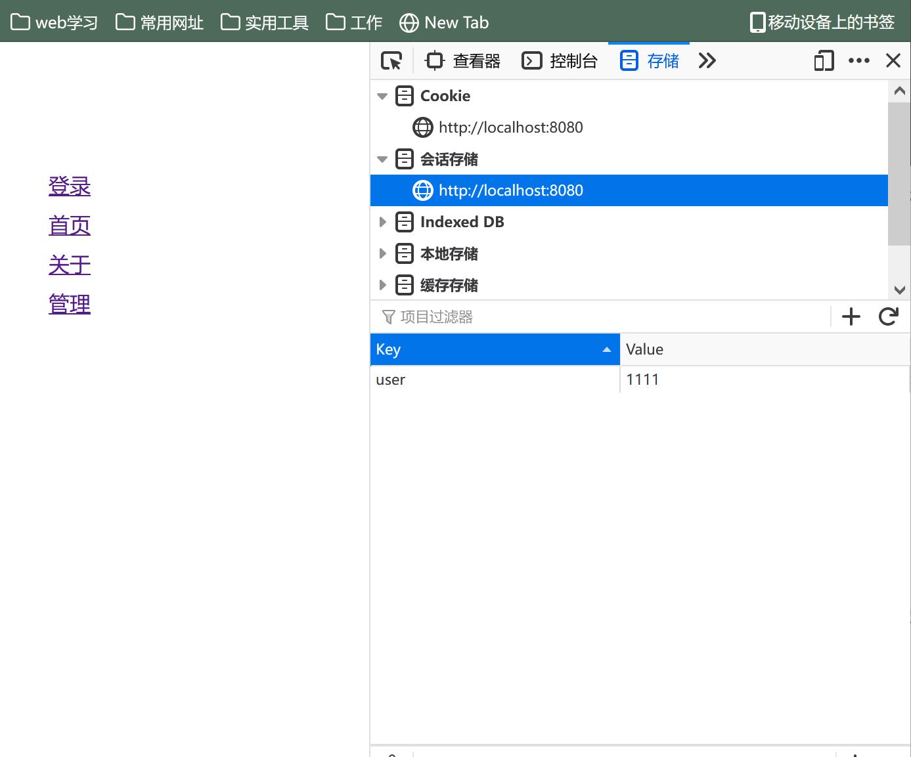Switch to the 控制台 console tab

tap(560, 61)
